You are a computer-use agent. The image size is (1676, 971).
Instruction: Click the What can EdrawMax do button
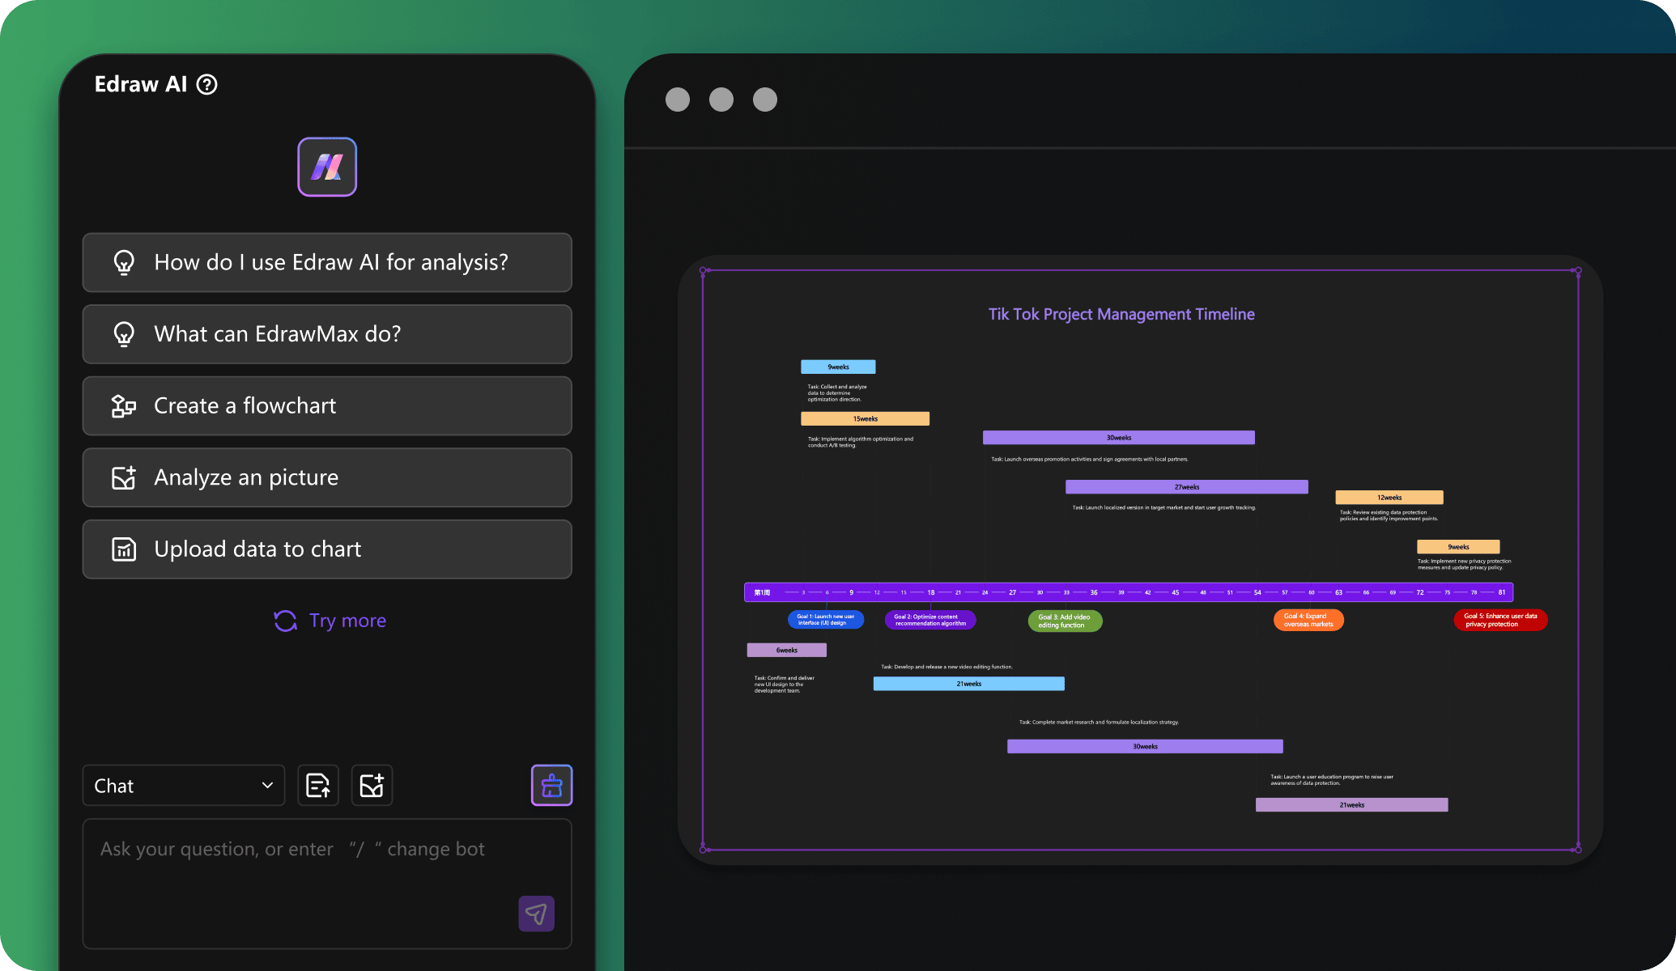327,333
